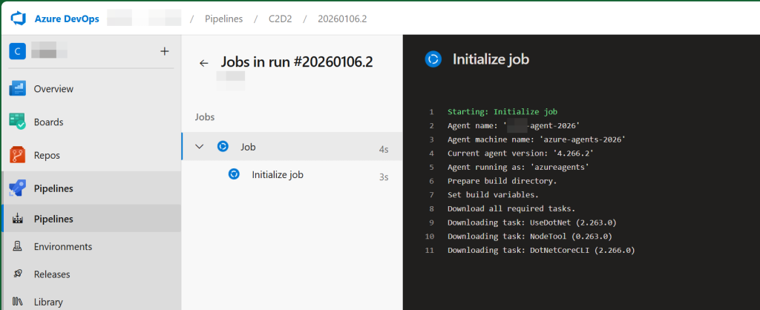Click the Pipelines breadcrumb link

[x=223, y=17]
